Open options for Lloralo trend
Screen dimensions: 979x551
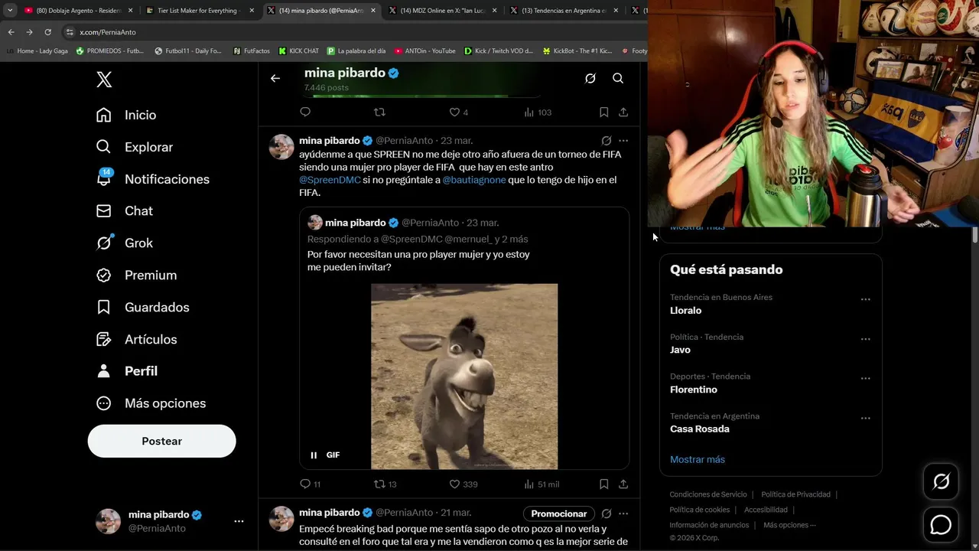coord(866,299)
